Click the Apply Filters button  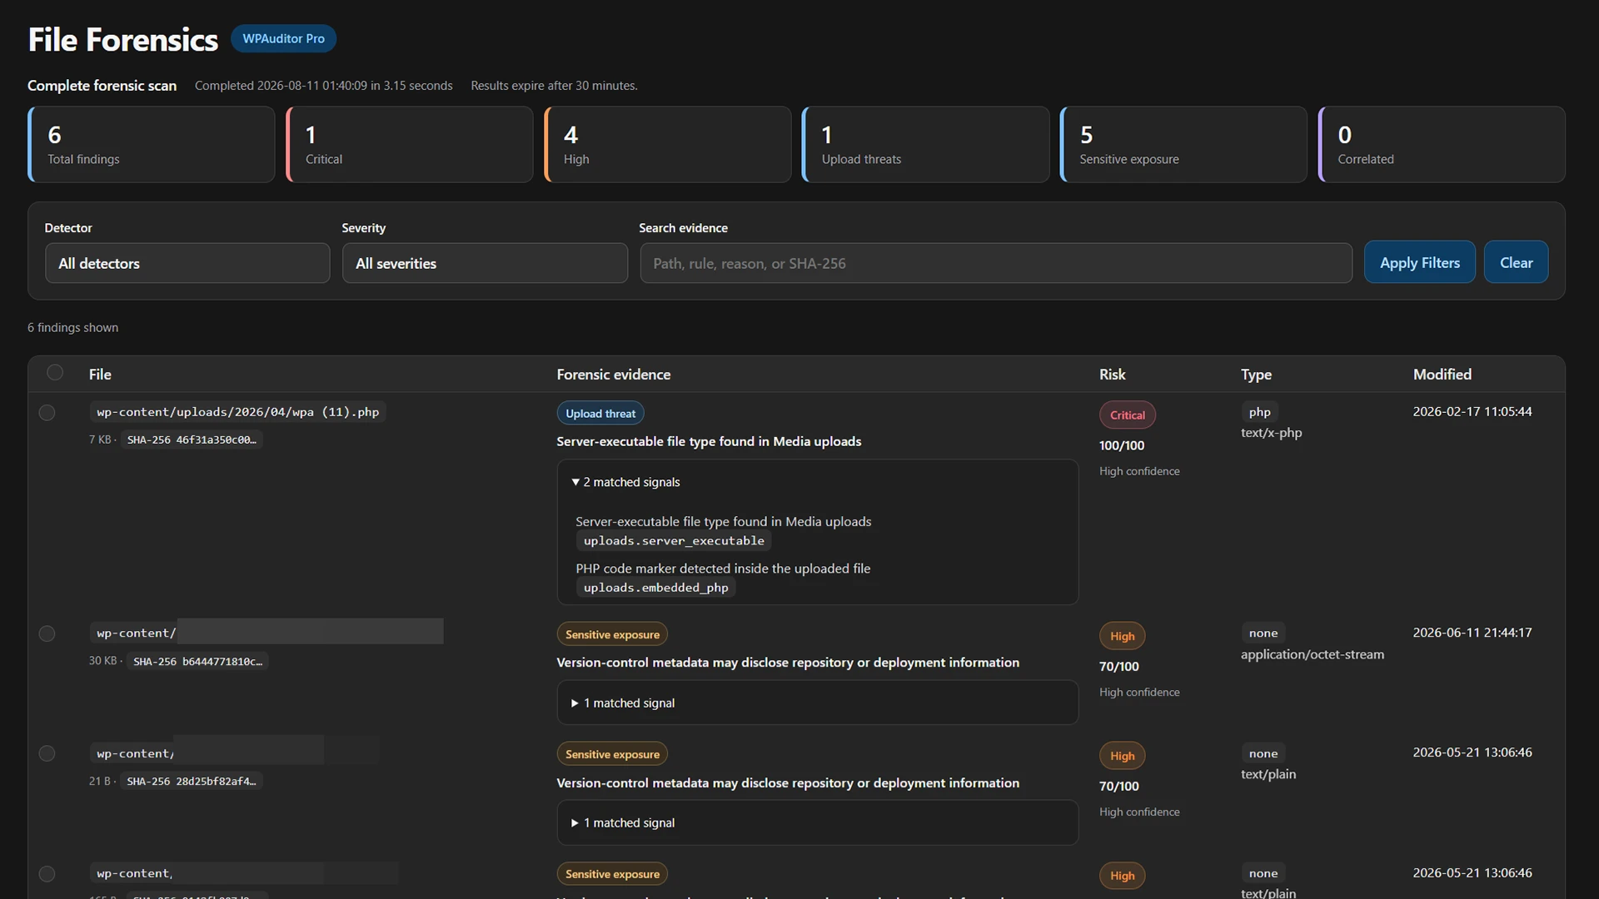1419,262
